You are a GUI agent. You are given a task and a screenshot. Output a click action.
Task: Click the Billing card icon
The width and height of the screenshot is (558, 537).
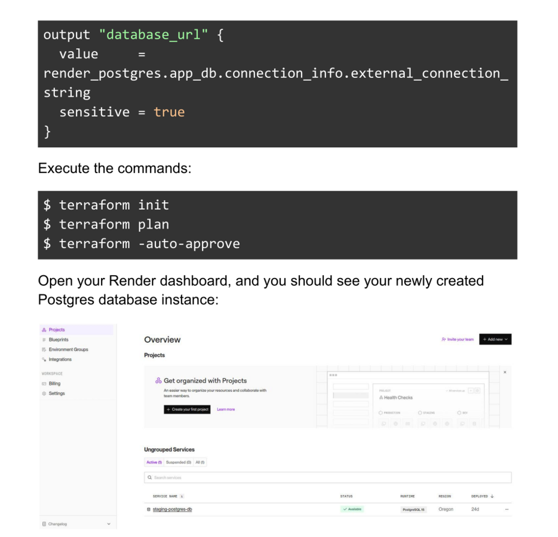tap(44, 384)
